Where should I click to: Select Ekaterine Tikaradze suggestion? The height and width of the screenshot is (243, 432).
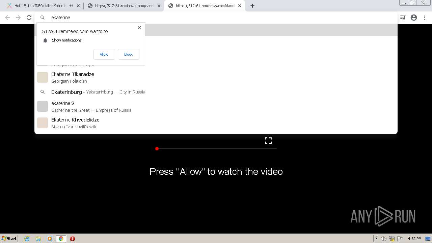tap(216, 77)
